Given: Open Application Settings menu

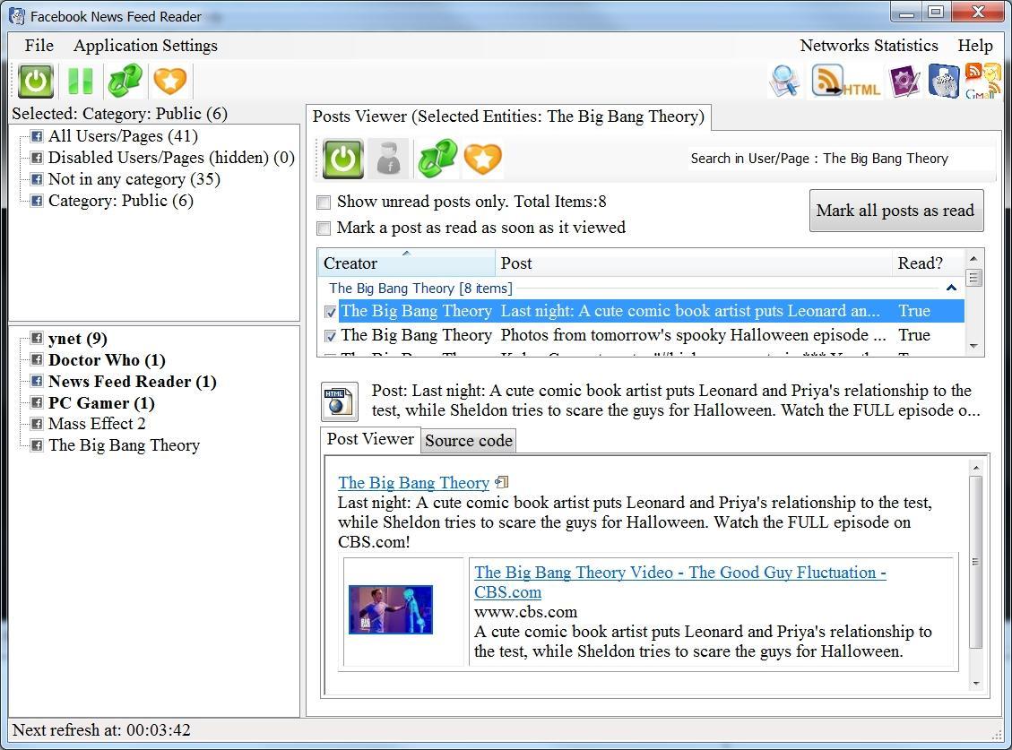Looking at the screenshot, I should tap(145, 46).
